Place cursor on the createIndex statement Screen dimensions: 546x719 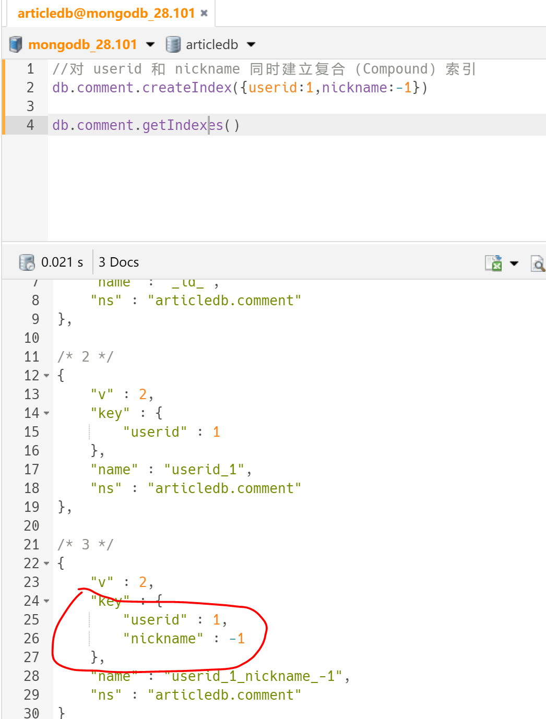240,88
